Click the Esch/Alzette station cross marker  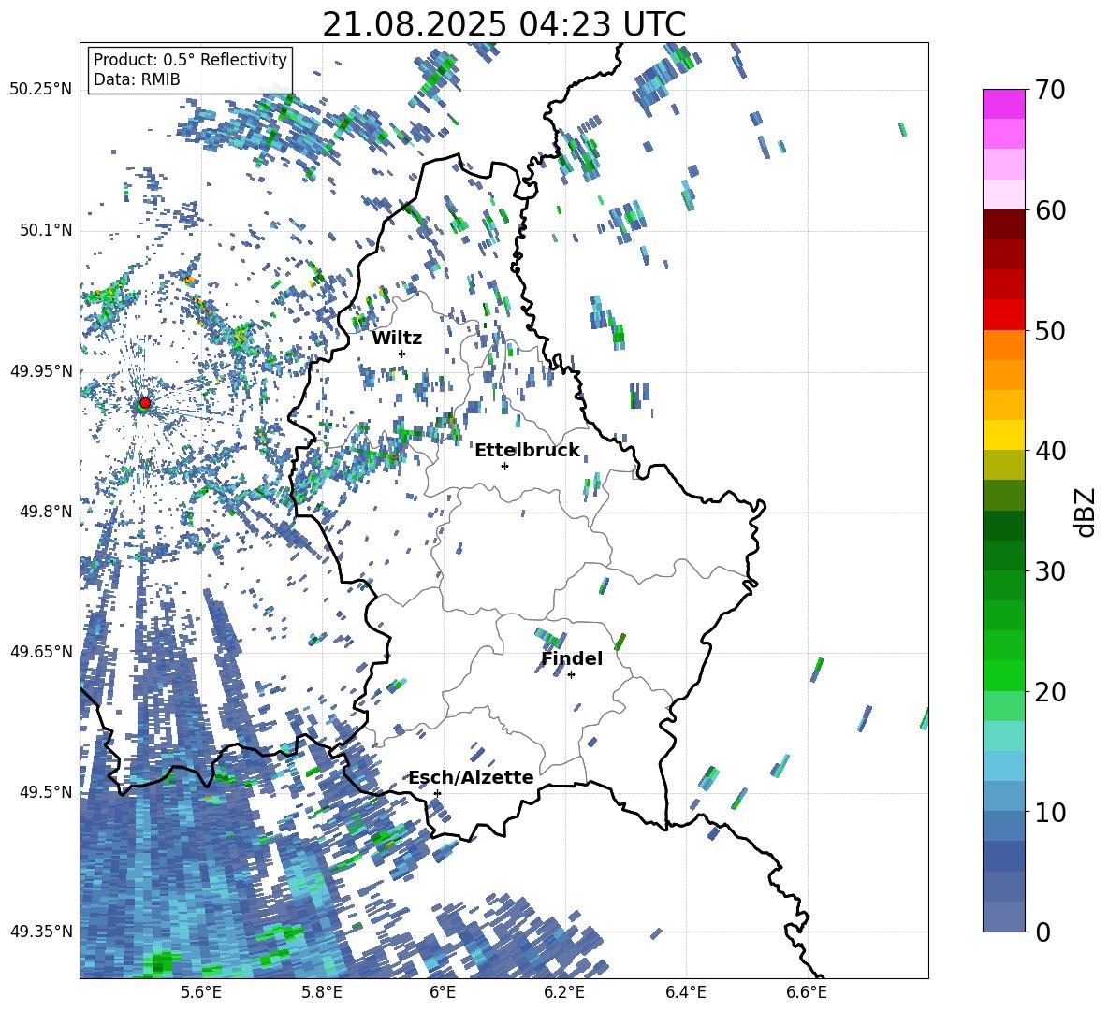click(437, 793)
